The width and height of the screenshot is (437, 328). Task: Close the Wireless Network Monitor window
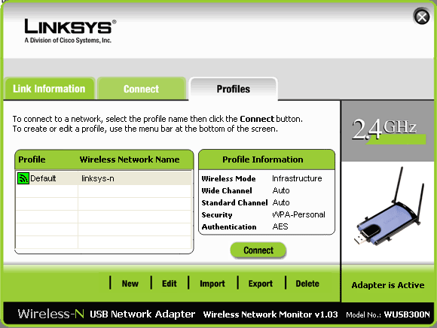click(x=422, y=17)
